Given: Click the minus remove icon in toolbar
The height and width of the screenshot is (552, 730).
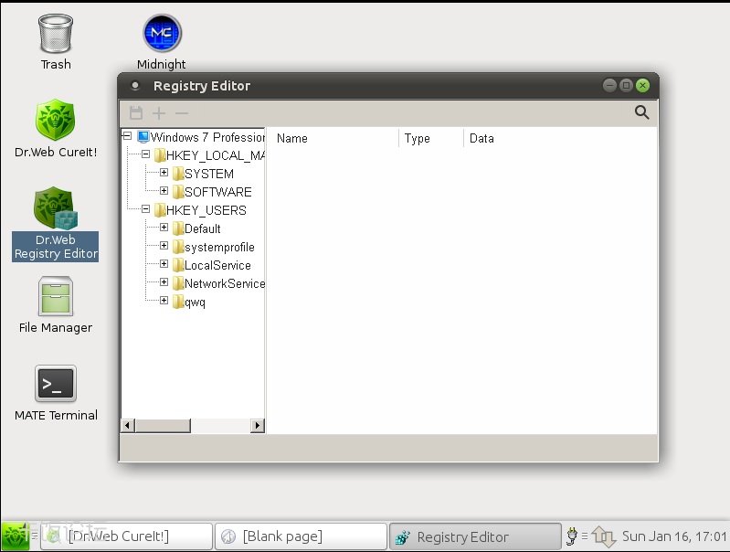Looking at the screenshot, I should point(182,113).
